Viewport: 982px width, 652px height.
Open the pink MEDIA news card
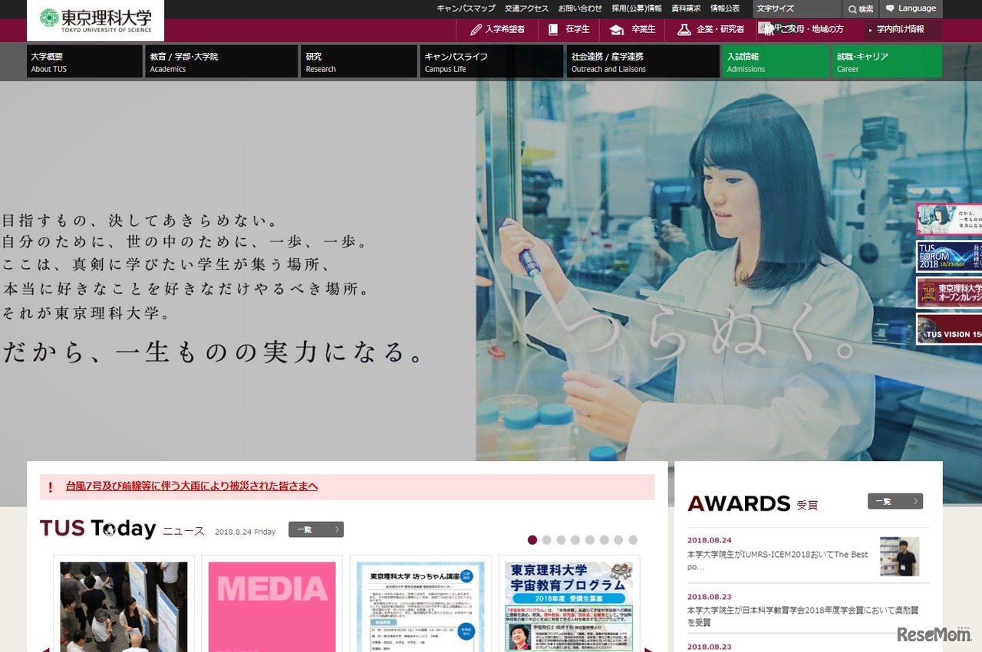pyautogui.click(x=272, y=604)
